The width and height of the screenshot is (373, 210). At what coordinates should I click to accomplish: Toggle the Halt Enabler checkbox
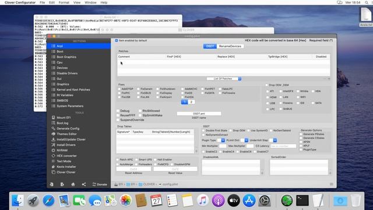(x=155, y=159)
